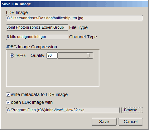The width and height of the screenshot is (149, 130).
Task: Click the IrfanView i_view32.exe path field
Action: coord(63,110)
